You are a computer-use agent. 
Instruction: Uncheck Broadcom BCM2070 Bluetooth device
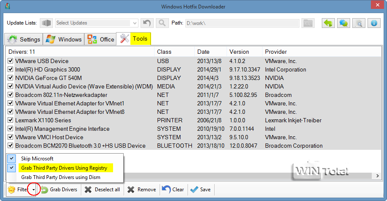10,146
